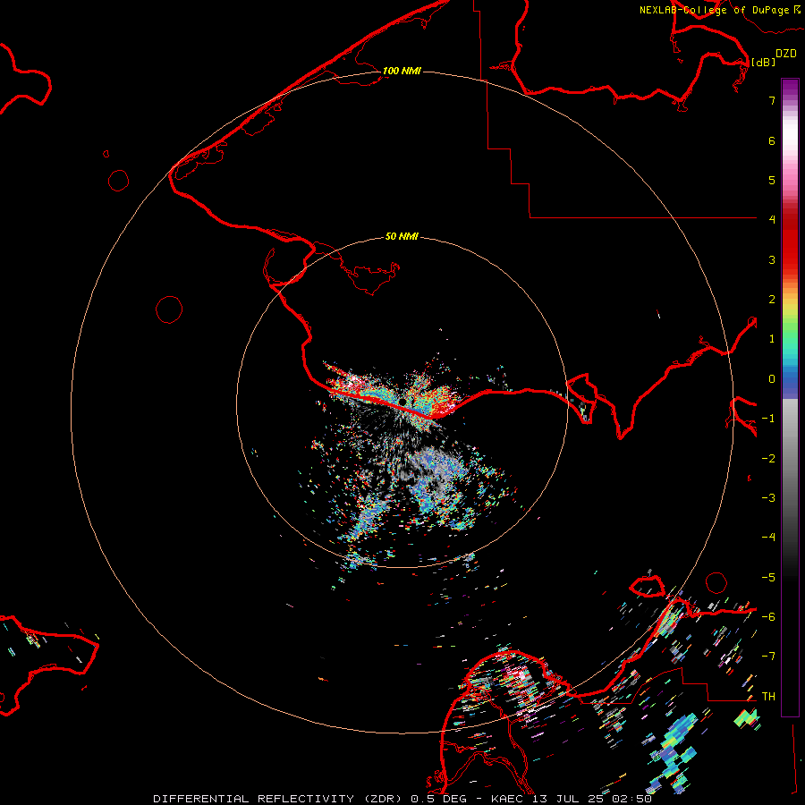Viewport: 805px width, 805px height.
Task: Click the 5 value on the dB scale
Action: click(772, 180)
